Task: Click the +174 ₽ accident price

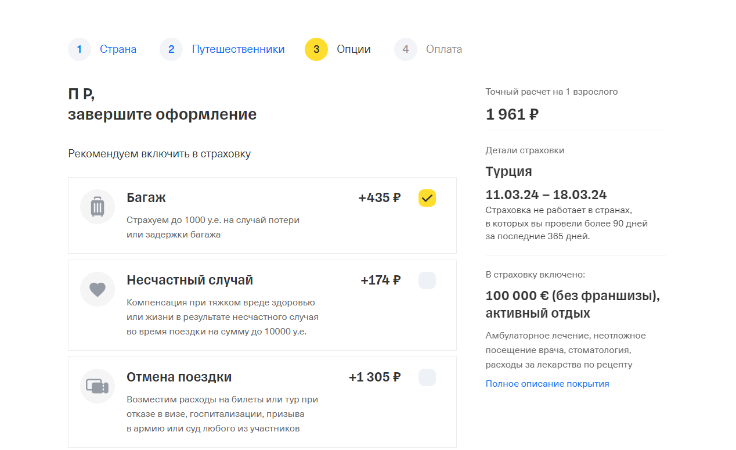Action: [381, 280]
